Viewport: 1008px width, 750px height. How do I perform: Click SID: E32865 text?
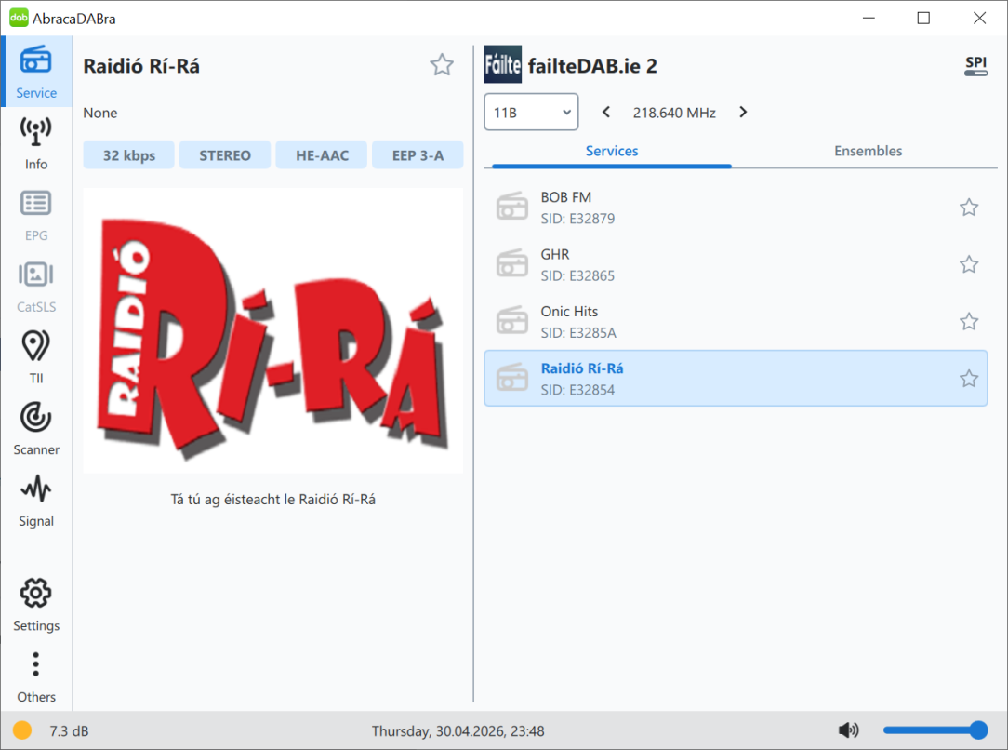coord(577,276)
